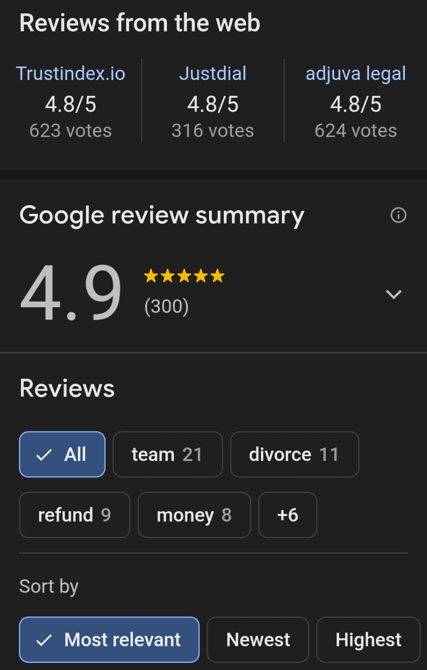Expand the rating breakdown chevron
Image resolution: width=427 pixels, height=670 pixels.
[x=394, y=294]
